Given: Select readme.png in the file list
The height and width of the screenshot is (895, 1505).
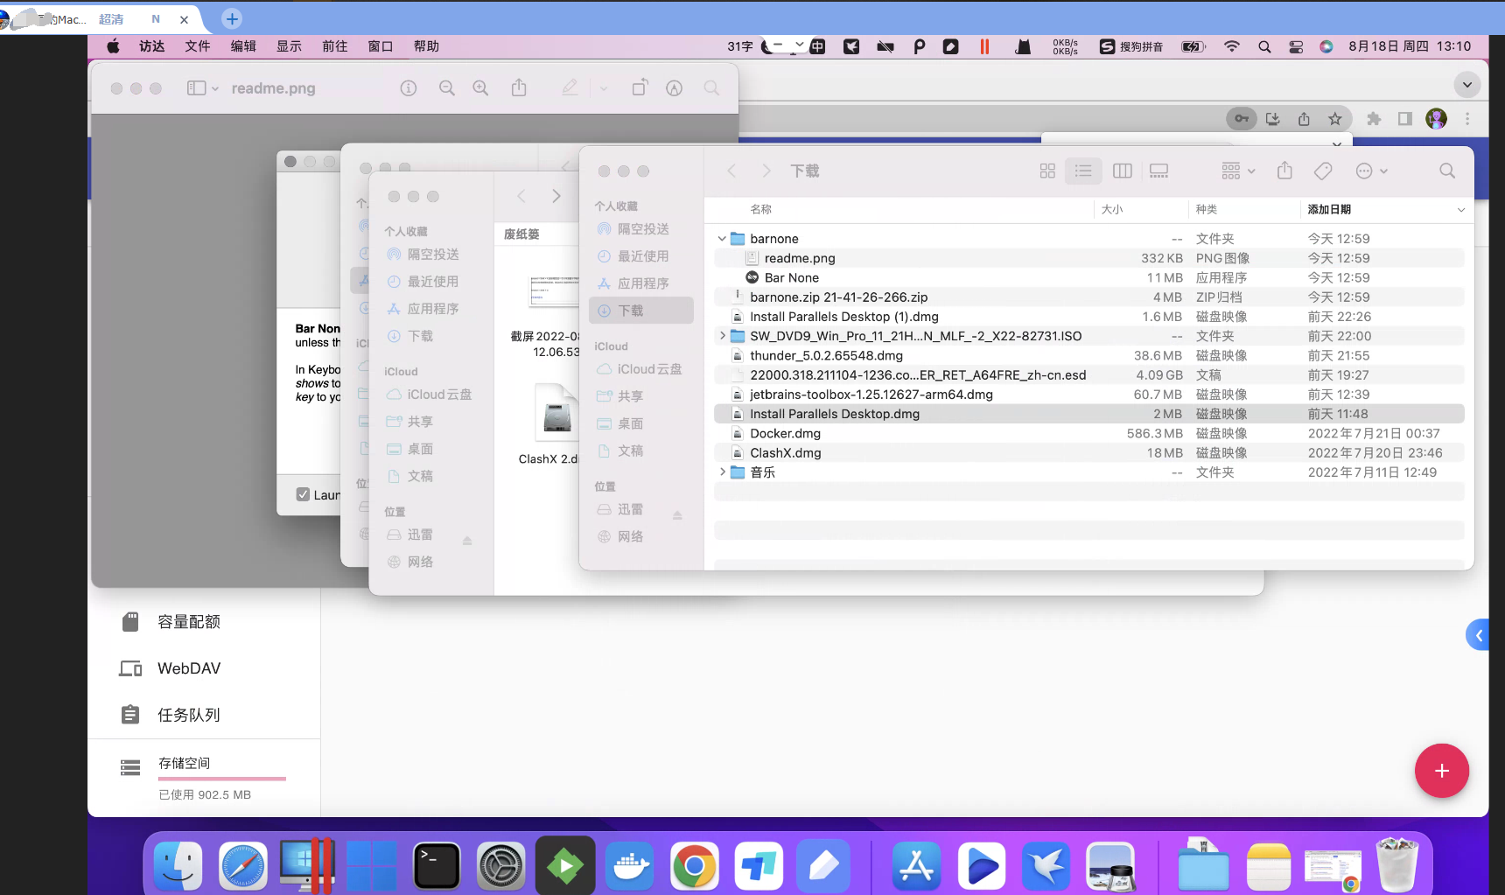Looking at the screenshot, I should click(x=1089, y=258).
